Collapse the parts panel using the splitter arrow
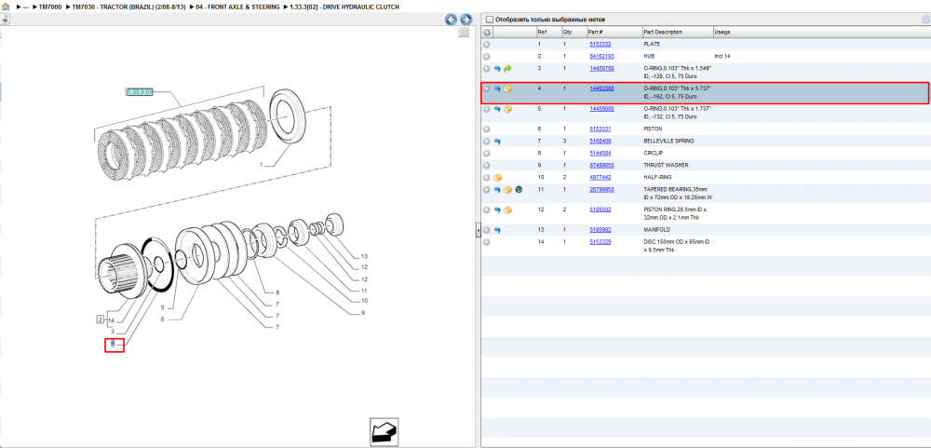This screenshot has height=448, width=931. (x=478, y=232)
